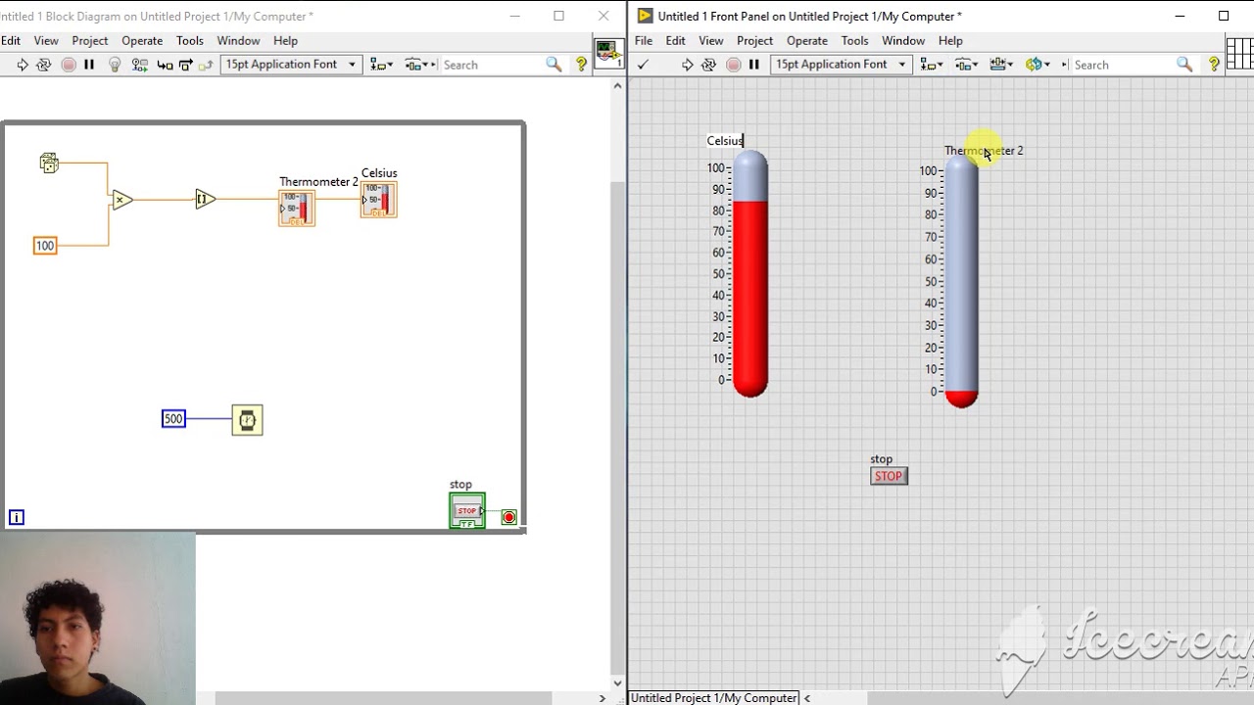Click the STOP button on Front Panel

pos(889,476)
